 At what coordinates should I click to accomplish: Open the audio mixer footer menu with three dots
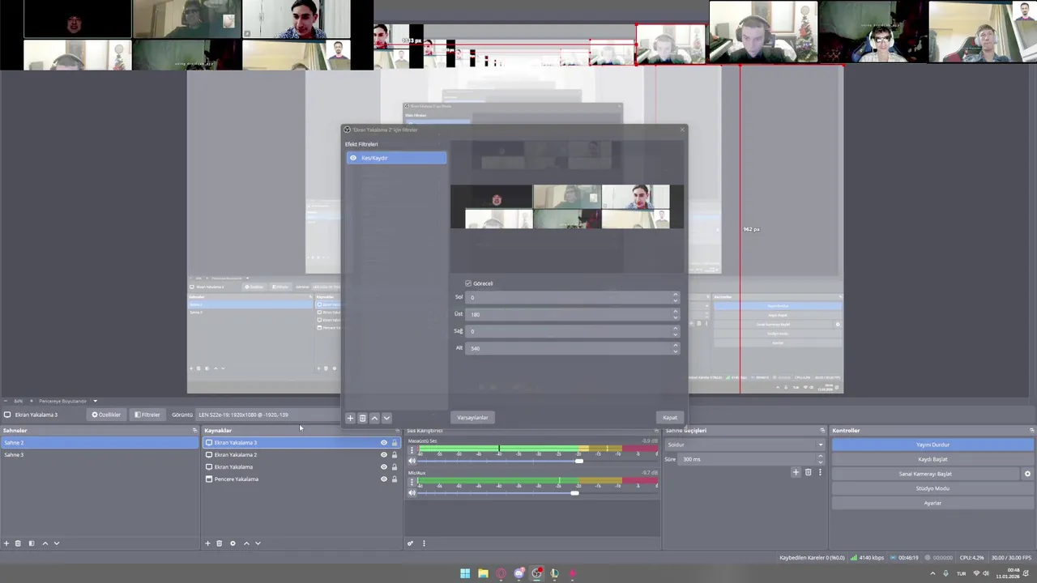pyautogui.click(x=423, y=543)
